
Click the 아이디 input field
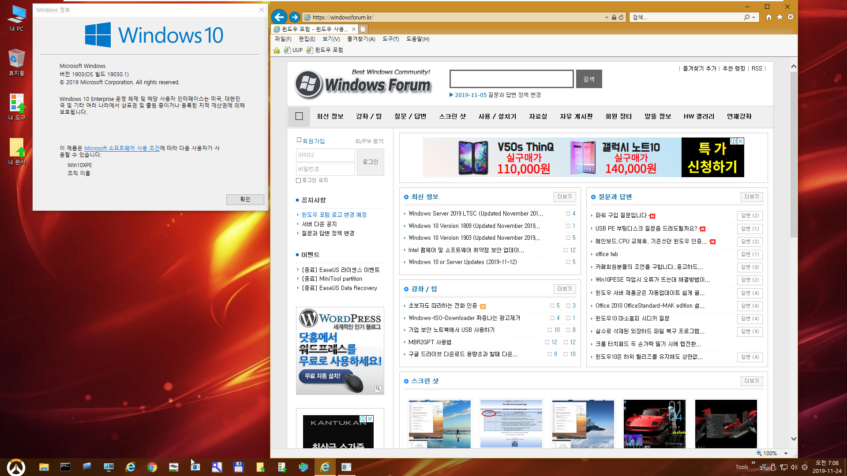pos(326,155)
